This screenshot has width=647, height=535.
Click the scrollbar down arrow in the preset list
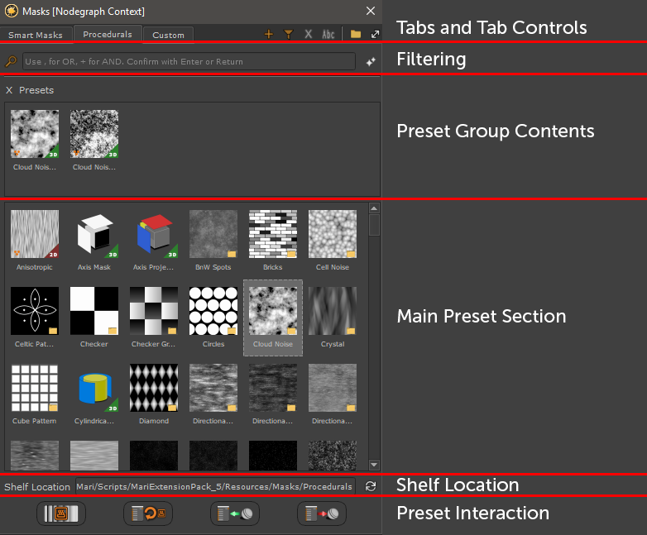374,466
